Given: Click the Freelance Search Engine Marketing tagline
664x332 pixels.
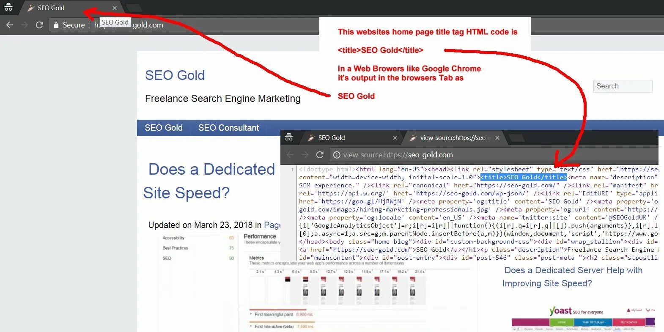Looking at the screenshot, I should (222, 99).
